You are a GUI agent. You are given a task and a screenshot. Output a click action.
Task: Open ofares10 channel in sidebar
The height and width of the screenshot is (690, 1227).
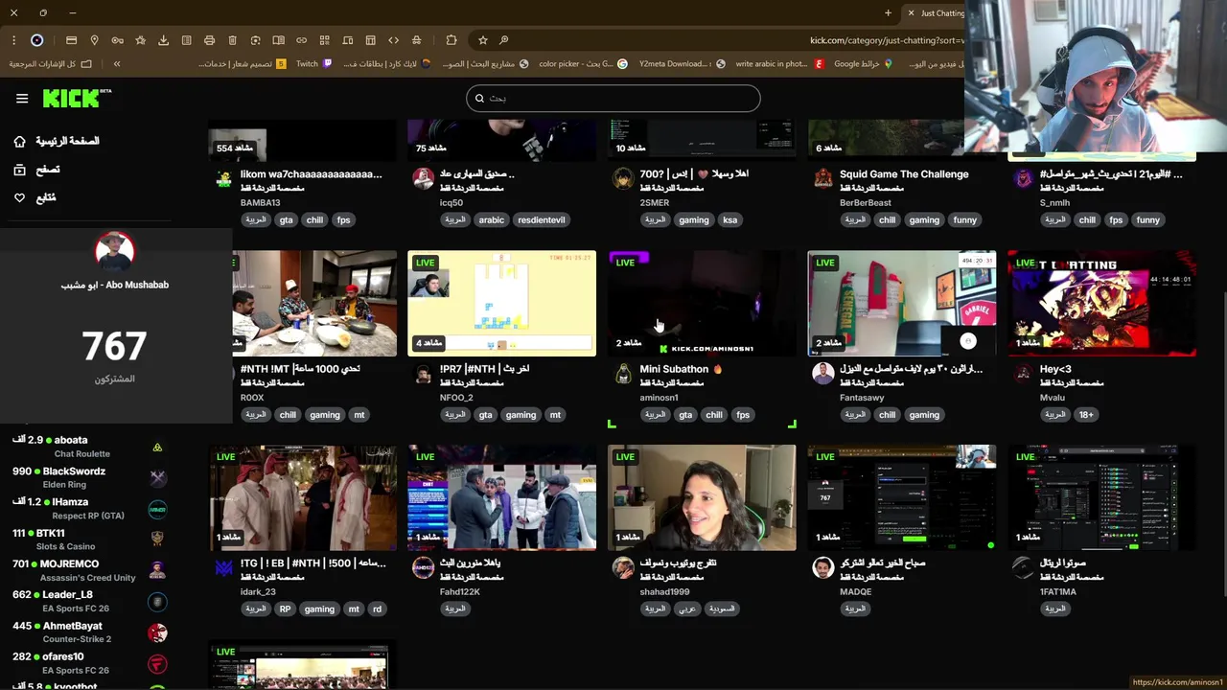coord(88,662)
